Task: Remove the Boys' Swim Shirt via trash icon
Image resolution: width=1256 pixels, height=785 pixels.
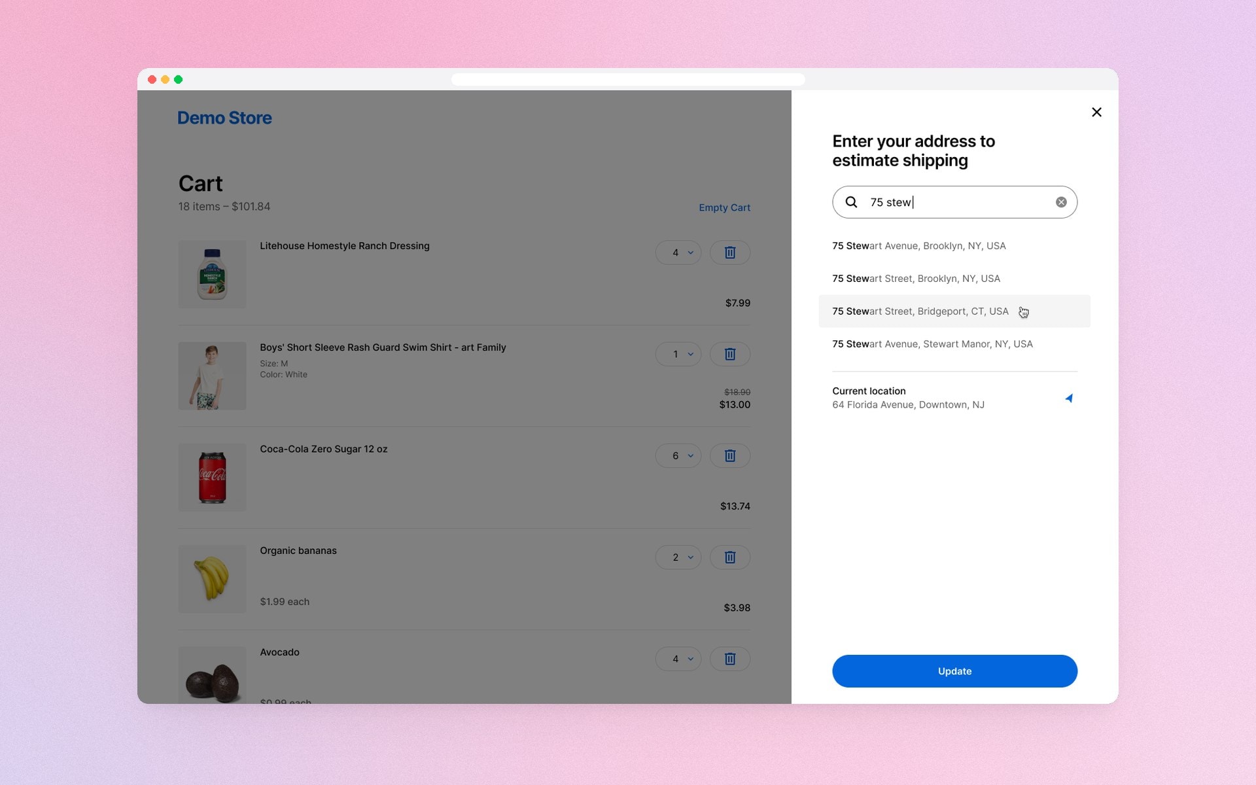Action: pyautogui.click(x=730, y=354)
